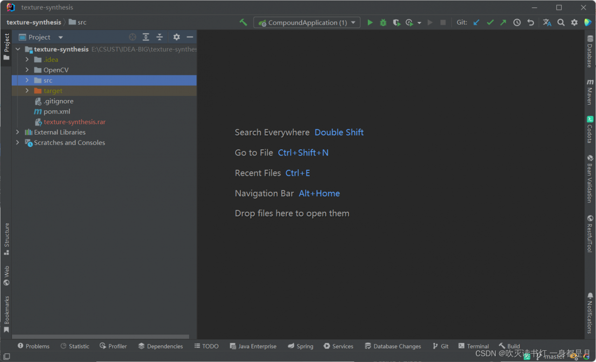The image size is (596, 362).
Task: Click texture-synthesis breadcrumb in navigation bar
Action: point(34,22)
